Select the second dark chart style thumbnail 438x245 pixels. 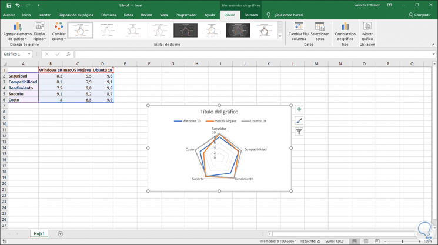[x=238, y=30]
